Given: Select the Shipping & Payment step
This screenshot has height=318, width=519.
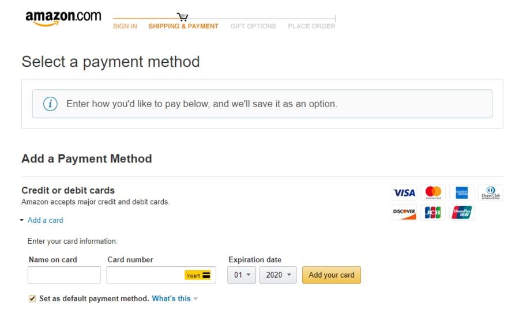Looking at the screenshot, I should point(183,26).
